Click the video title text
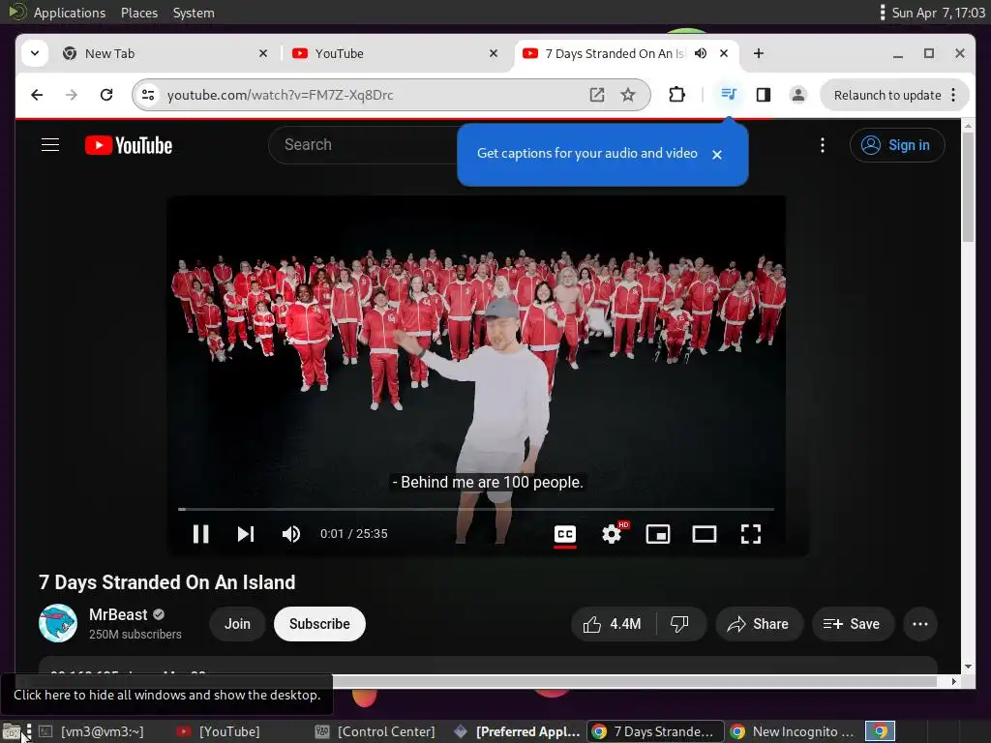Screen dimensions: 991x743 tap(167, 581)
